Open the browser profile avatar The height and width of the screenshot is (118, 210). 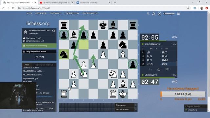click(202, 8)
